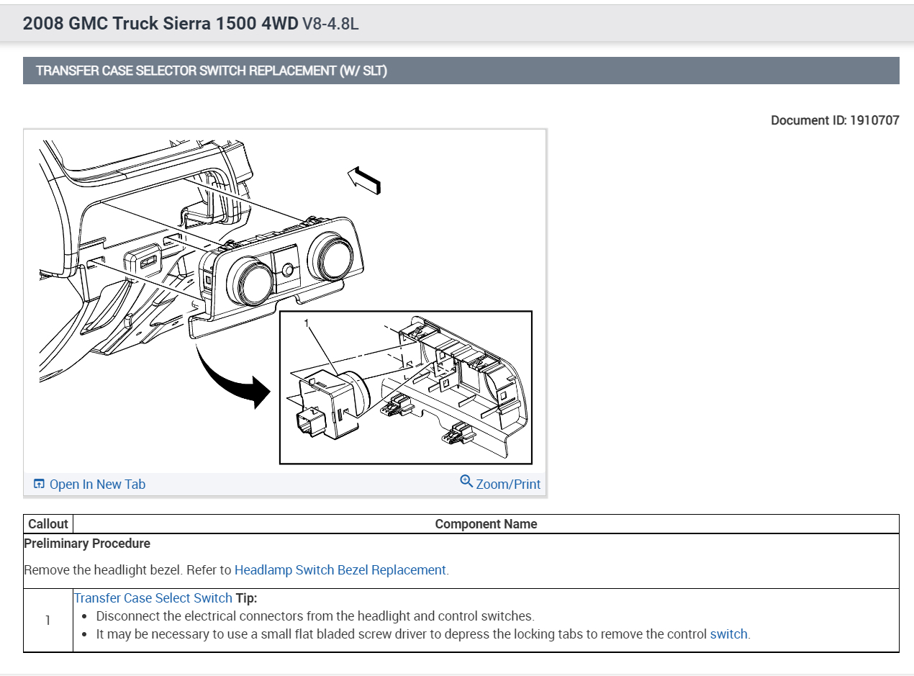Image resolution: width=914 pixels, height=676 pixels.
Task: Click the main switch panel diagram image
Action: tap(285, 301)
